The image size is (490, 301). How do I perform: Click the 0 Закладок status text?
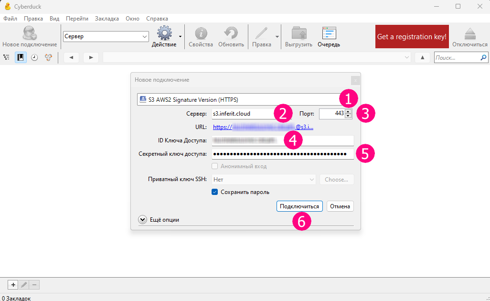point(16,298)
